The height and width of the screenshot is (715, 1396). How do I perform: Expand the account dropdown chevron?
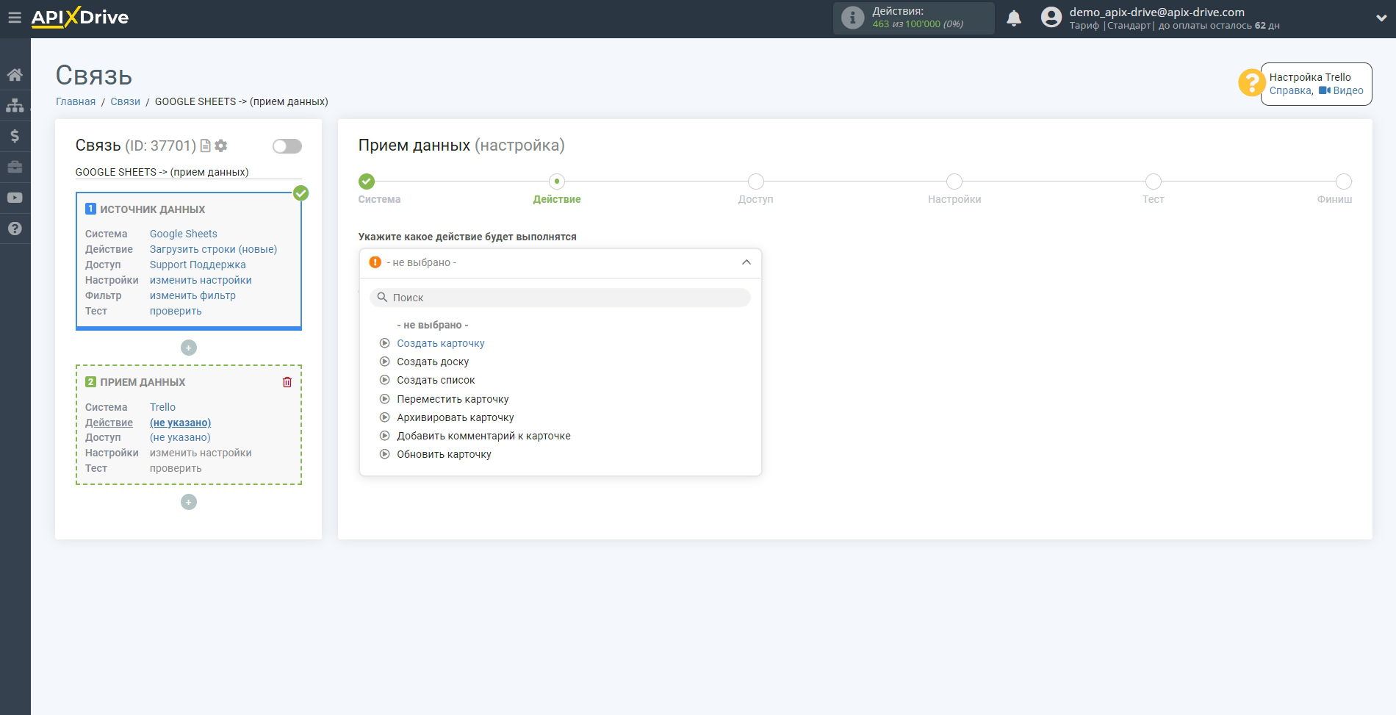point(1381,18)
